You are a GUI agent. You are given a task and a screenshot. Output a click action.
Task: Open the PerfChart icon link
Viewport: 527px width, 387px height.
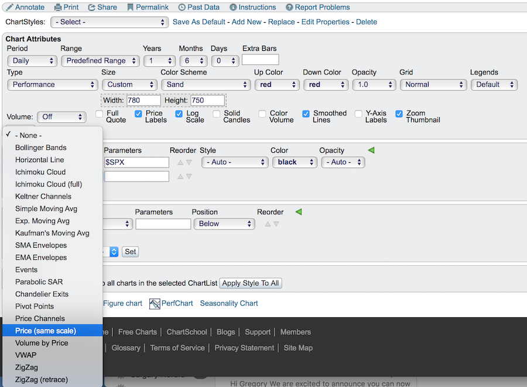point(155,303)
